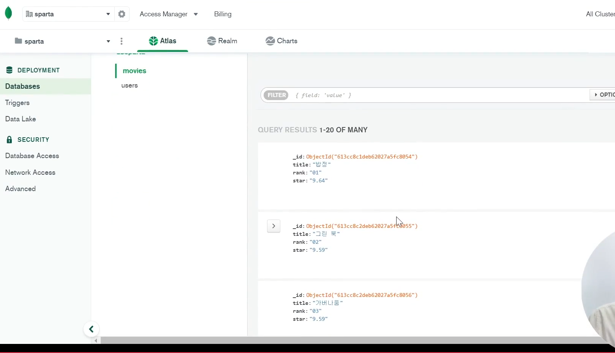The width and height of the screenshot is (615, 353).
Task: Open the All Clusters link
Action: coord(600,14)
